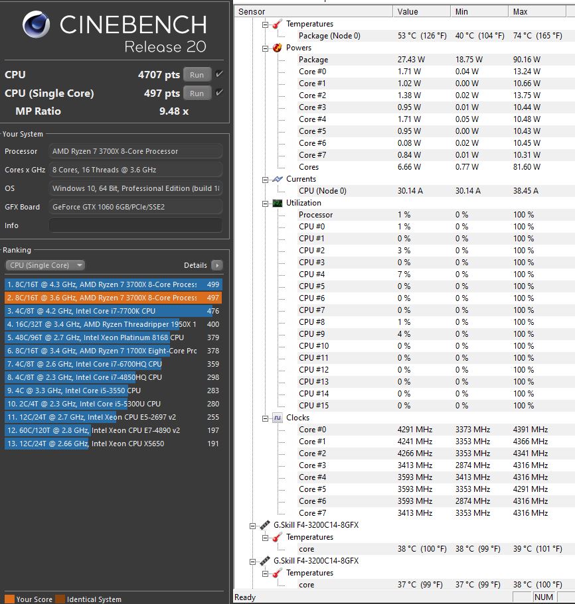Click the Max column header

537,11
